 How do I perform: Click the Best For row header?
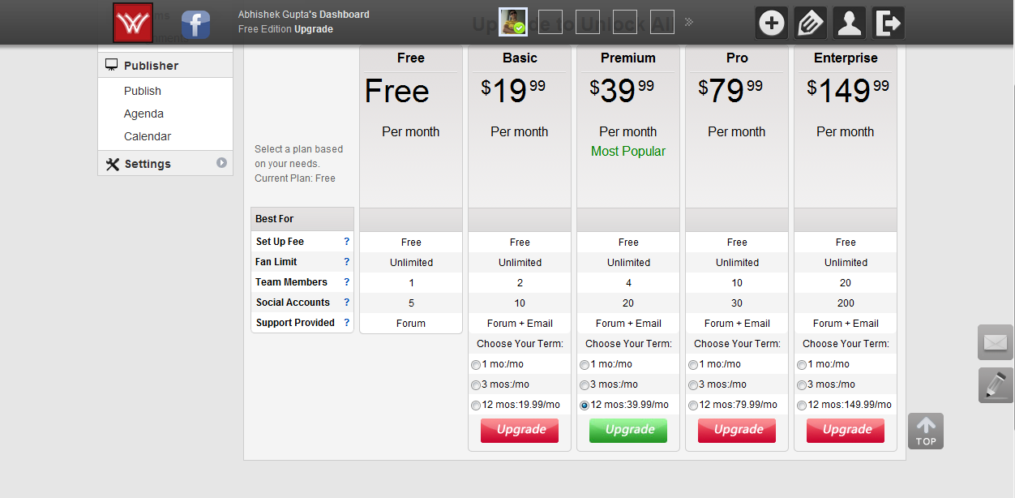point(302,219)
